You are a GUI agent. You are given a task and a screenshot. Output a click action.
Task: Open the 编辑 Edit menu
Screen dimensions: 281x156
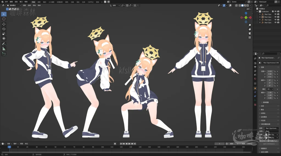(11, 2)
